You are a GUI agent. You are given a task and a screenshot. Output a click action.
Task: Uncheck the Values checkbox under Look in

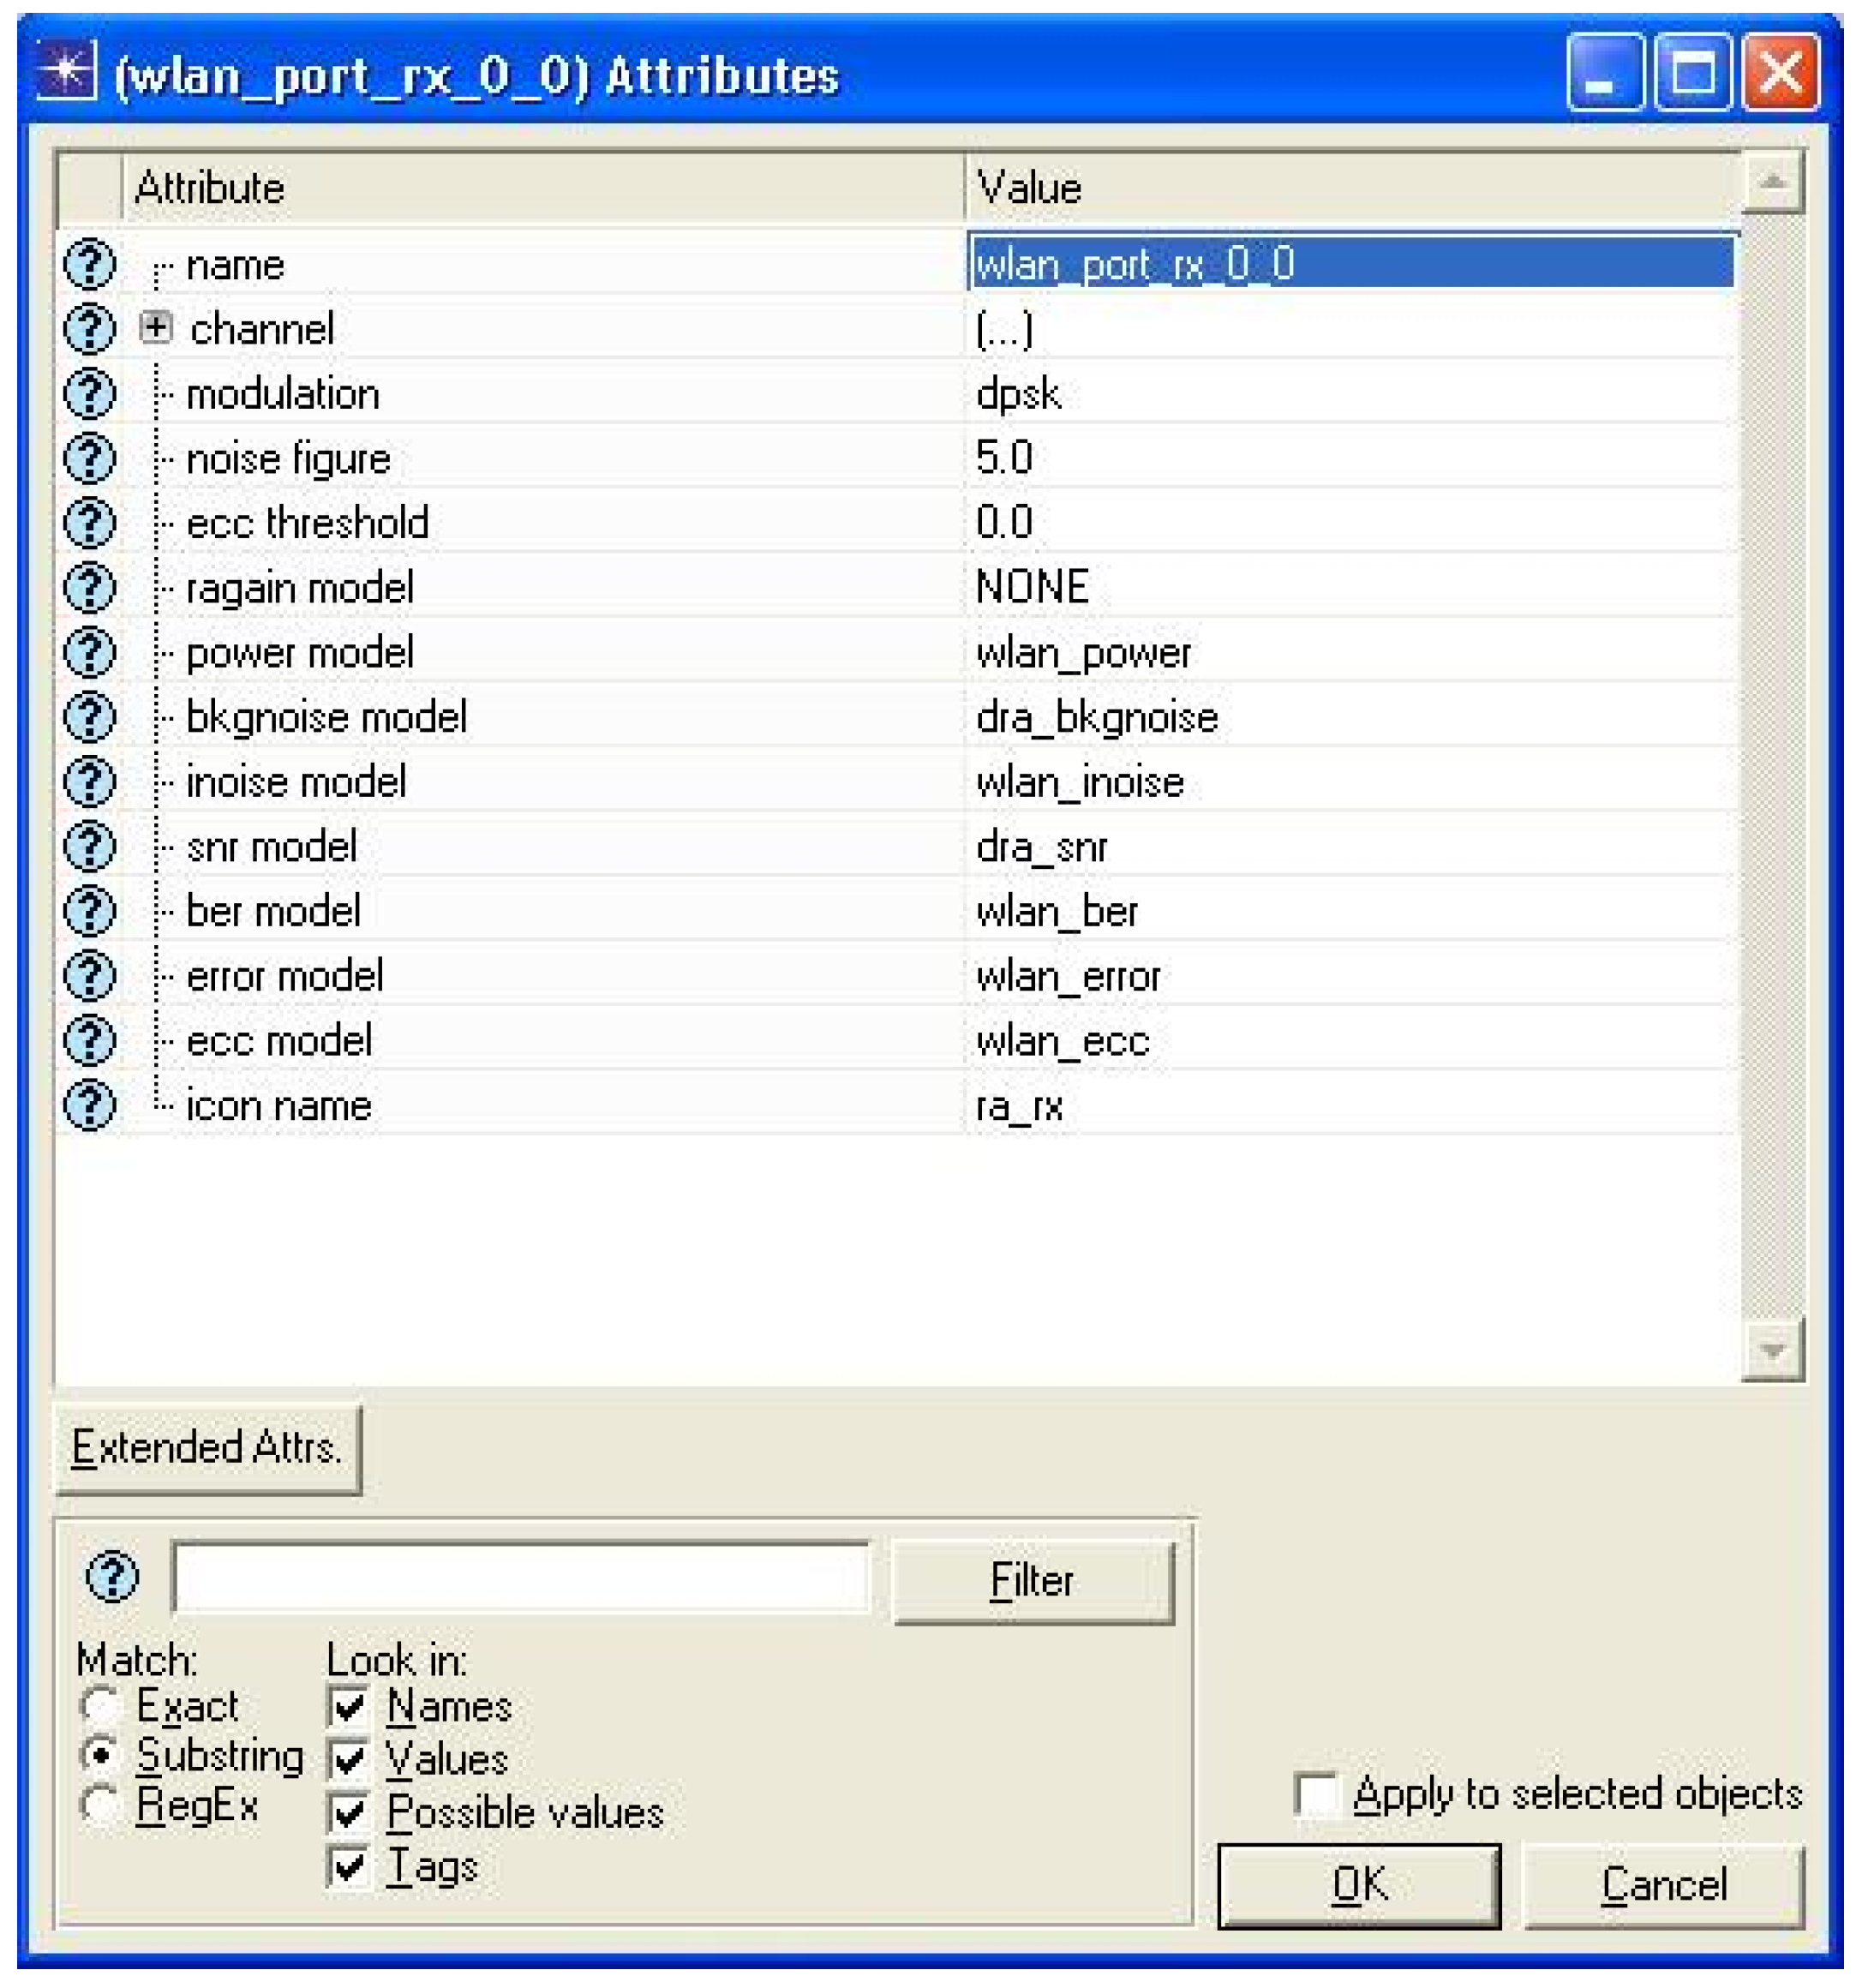[349, 1759]
